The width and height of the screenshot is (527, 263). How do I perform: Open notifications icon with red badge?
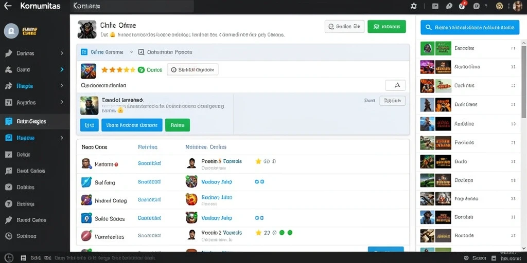[x=463, y=6]
